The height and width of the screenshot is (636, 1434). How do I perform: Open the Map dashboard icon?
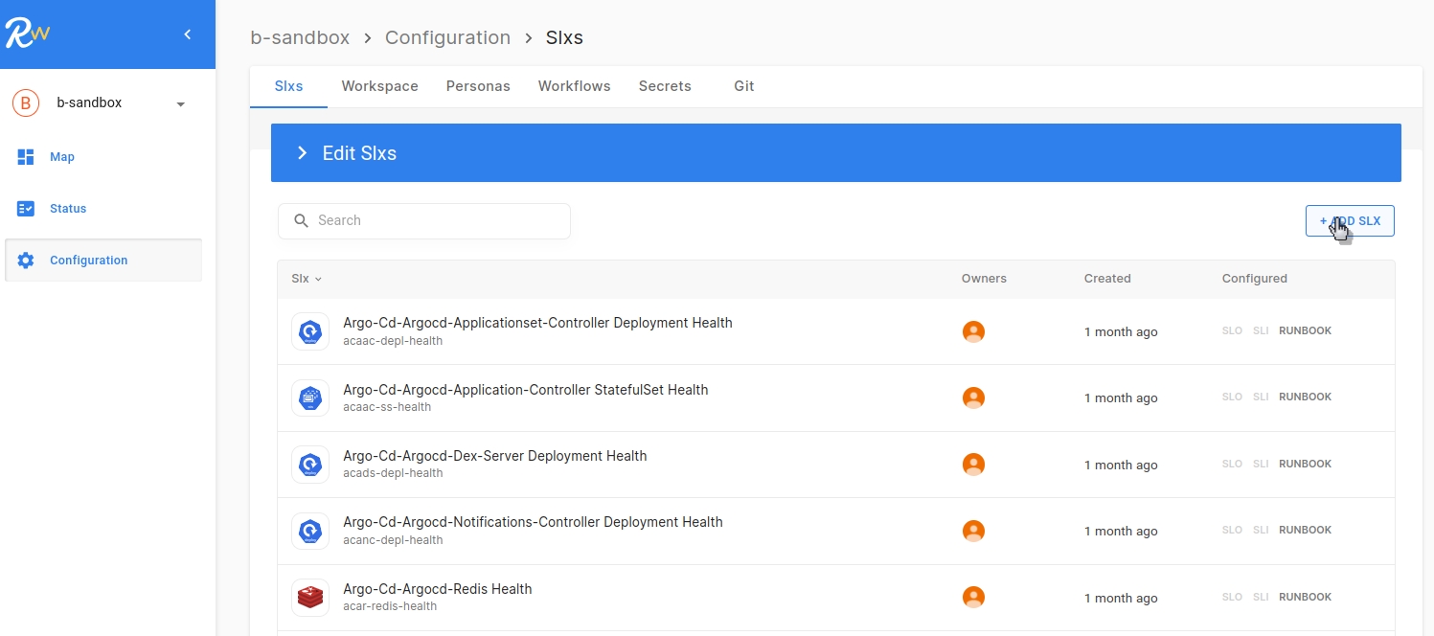coord(26,157)
